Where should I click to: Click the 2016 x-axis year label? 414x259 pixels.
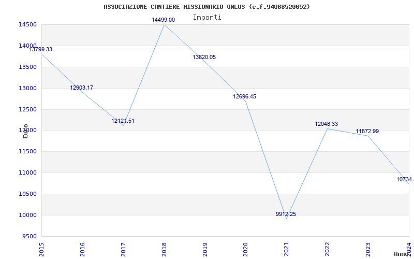(82, 250)
